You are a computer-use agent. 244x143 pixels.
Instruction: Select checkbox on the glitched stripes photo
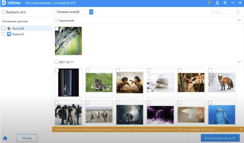tap(57, 71)
